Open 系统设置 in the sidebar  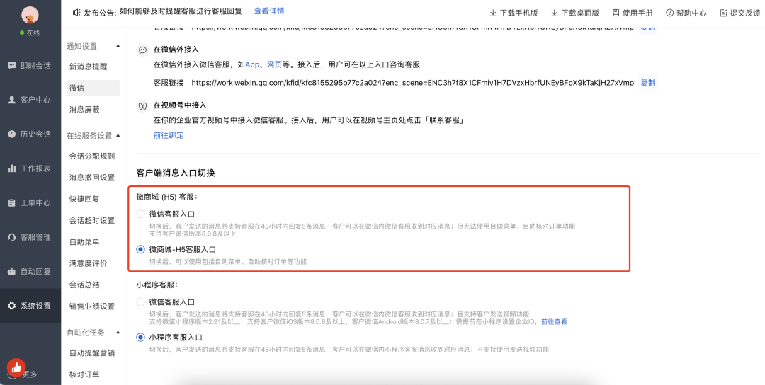click(30, 306)
